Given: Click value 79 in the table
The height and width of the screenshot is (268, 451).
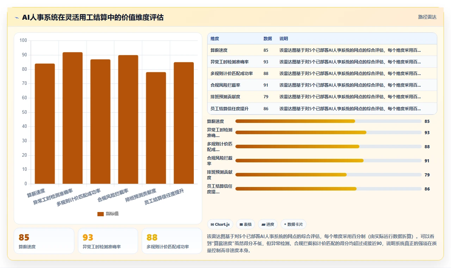Looking at the screenshot, I should (266, 96).
